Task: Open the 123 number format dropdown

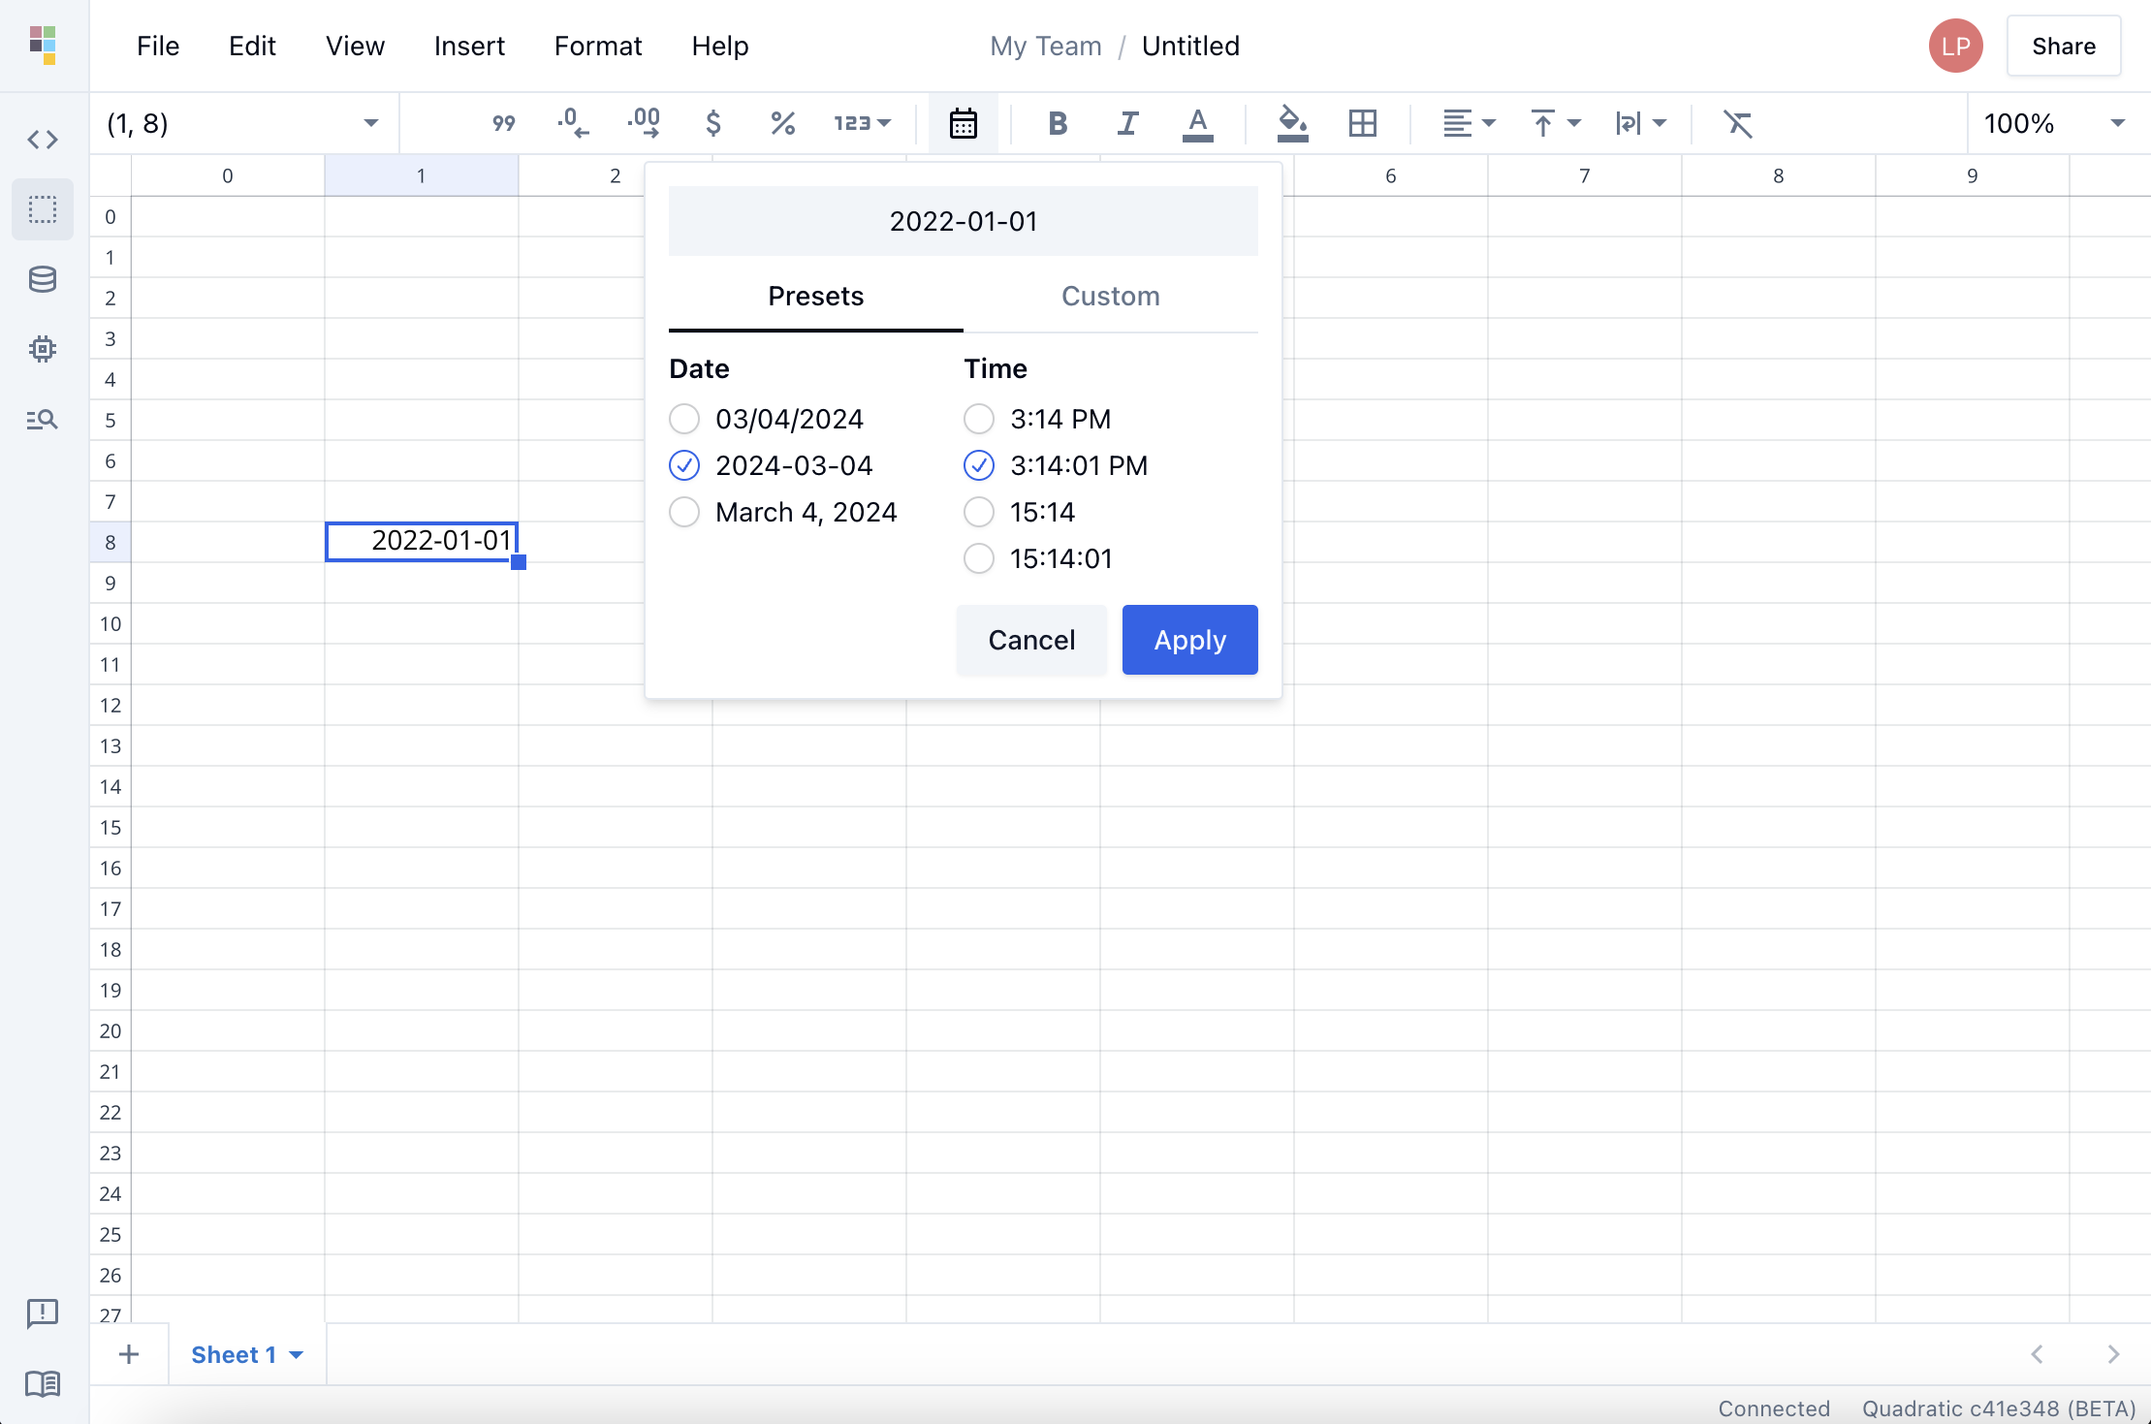Action: (862, 123)
